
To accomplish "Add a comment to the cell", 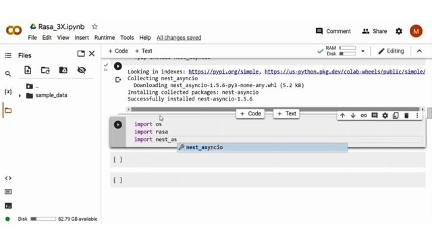I will [375, 115].
